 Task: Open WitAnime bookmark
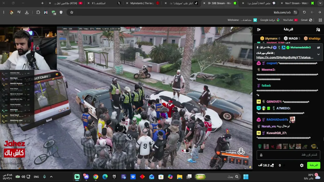tap(242, 20)
